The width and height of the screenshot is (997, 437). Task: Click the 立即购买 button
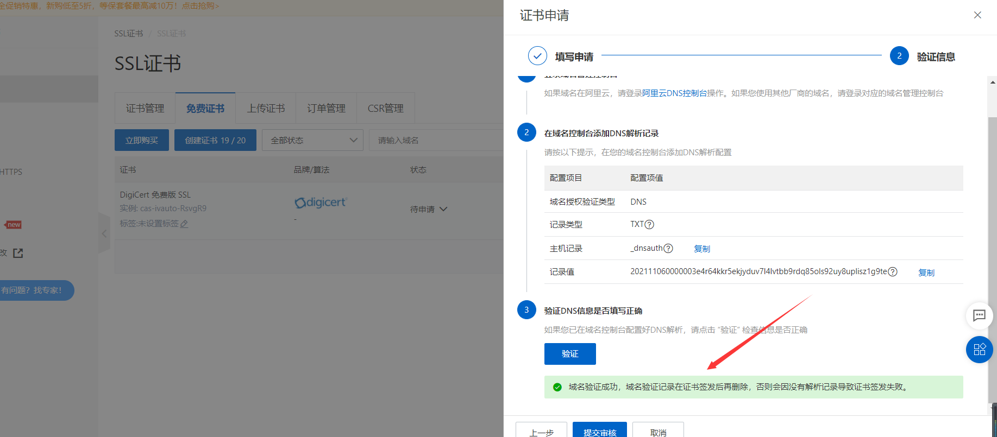click(x=142, y=140)
